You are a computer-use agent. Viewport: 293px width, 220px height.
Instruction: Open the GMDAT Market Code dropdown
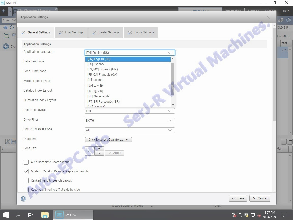[130, 130]
